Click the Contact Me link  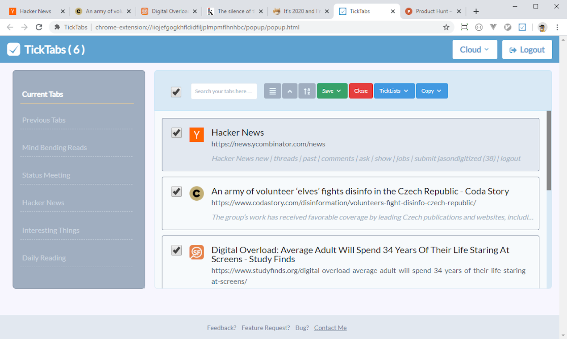[x=330, y=328]
